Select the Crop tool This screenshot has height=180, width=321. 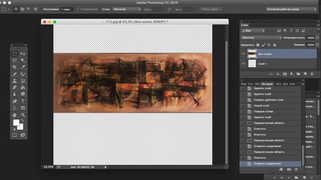pyautogui.click(x=15, y=67)
